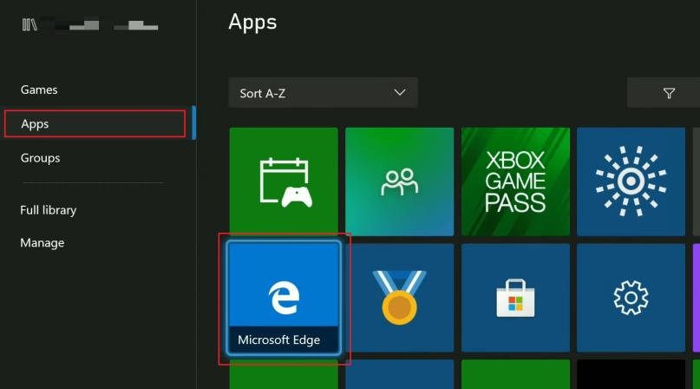Click Manage in the sidebar
The width and height of the screenshot is (700, 389).
coord(43,243)
